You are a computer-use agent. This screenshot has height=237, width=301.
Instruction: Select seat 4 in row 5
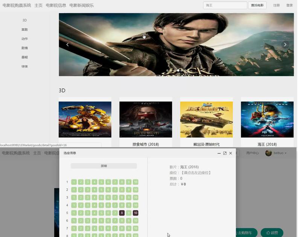(94, 213)
